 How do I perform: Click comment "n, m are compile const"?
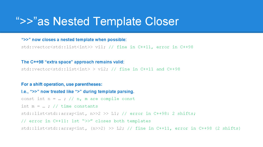102,99
